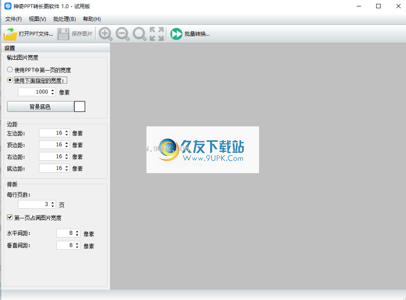Click the save image floppy icon

[63, 34]
